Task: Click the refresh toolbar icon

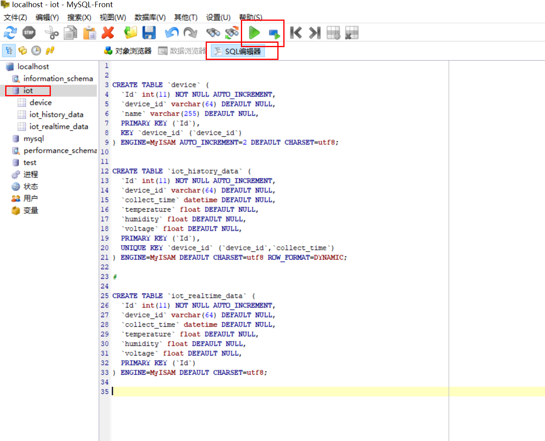Action: click(x=10, y=33)
